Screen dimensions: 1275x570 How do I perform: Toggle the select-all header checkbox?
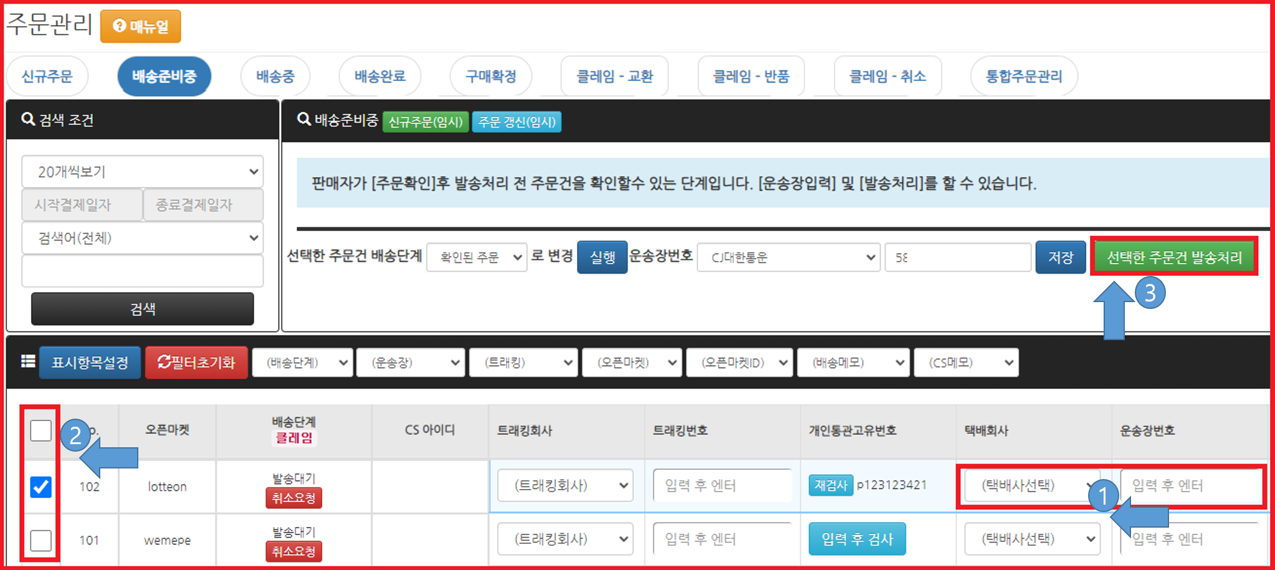(x=41, y=430)
